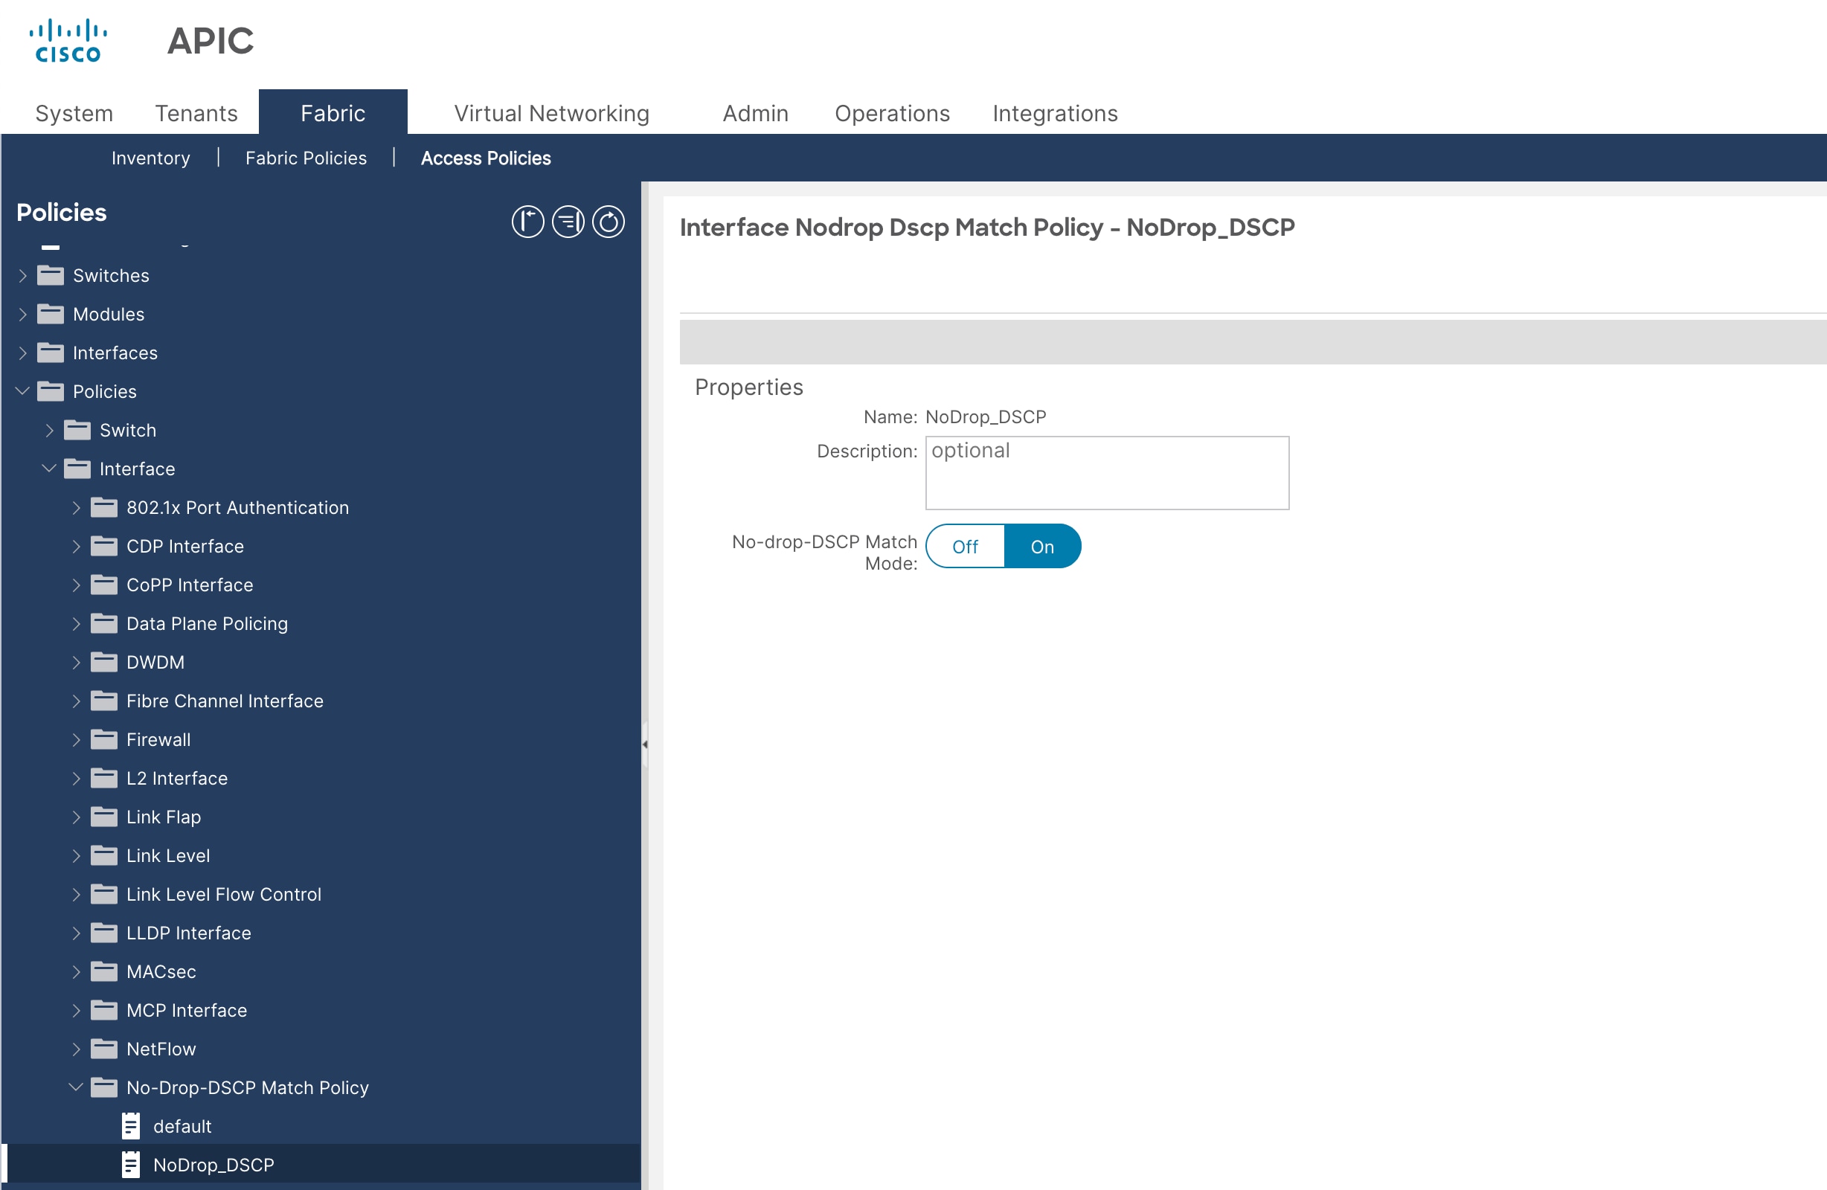Image resolution: width=1827 pixels, height=1190 pixels.
Task: Set No-drop-DSCP Match Mode to Off
Action: pyautogui.click(x=965, y=546)
